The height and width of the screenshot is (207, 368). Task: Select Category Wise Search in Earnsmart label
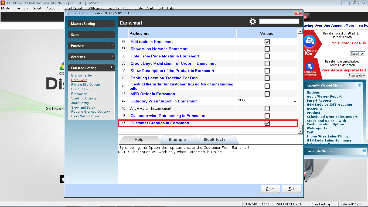click(x=164, y=101)
